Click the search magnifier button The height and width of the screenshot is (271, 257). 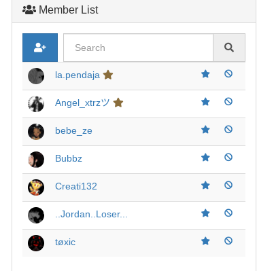[229, 48]
